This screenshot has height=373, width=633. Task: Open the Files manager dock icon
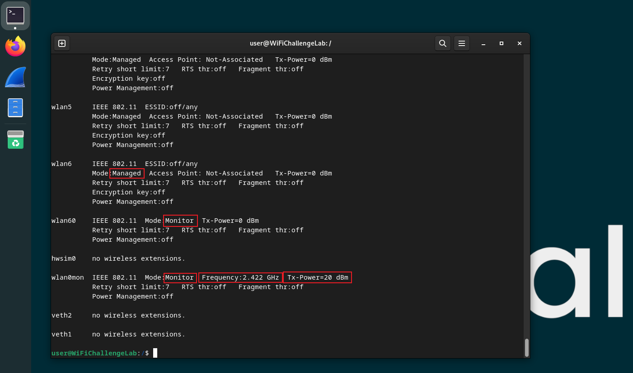coord(15,108)
